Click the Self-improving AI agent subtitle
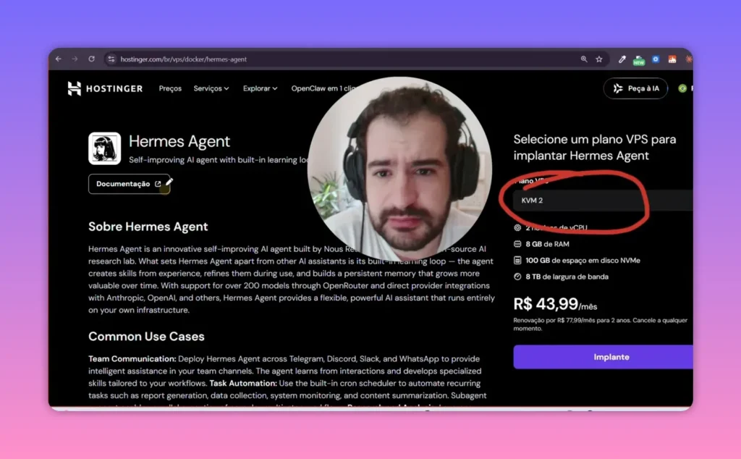Viewport: 741px width, 459px height. click(x=219, y=160)
